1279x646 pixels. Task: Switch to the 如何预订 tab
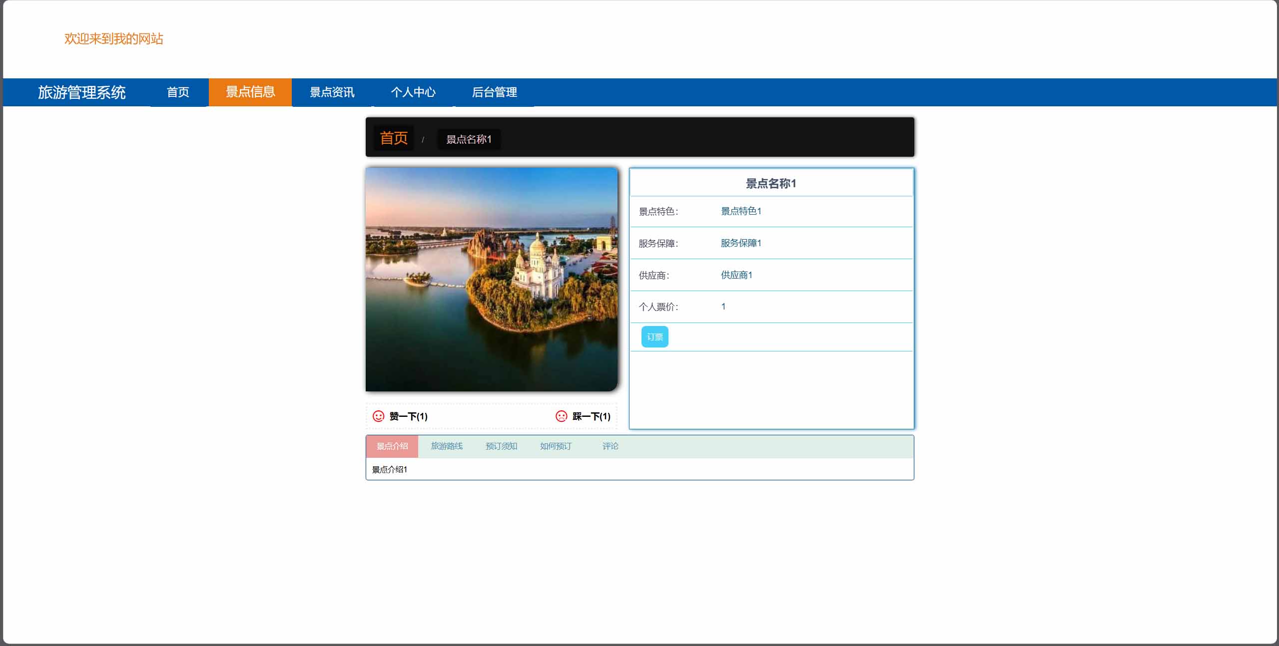point(556,446)
